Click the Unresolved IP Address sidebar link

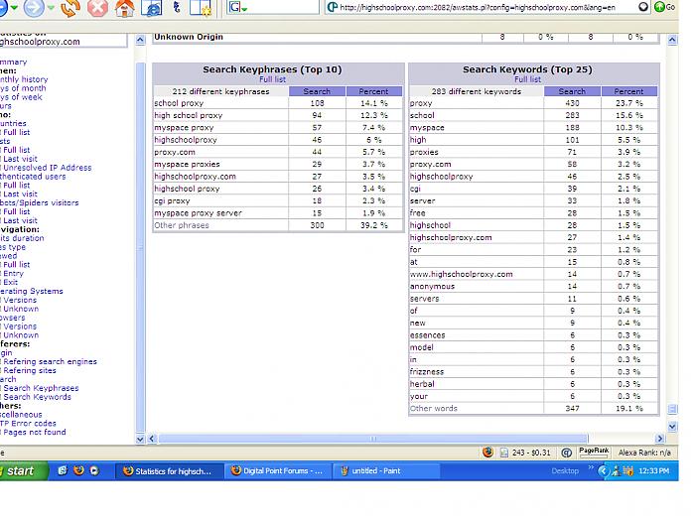[50, 168]
